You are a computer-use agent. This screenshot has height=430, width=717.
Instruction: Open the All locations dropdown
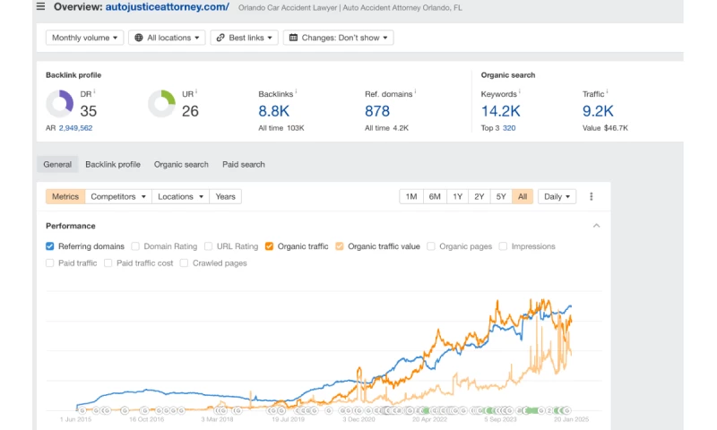click(x=167, y=38)
